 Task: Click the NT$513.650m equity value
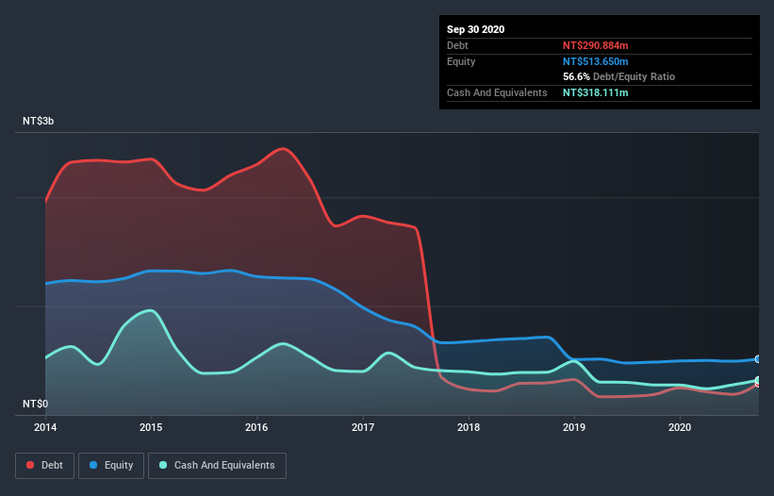[x=595, y=61]
